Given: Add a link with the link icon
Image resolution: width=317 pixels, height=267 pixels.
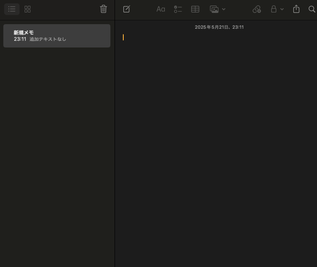Looking at the screenshot, I should [257, 9].
